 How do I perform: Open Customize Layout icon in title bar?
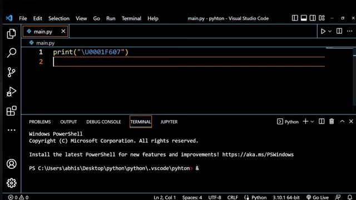point(322,18)
